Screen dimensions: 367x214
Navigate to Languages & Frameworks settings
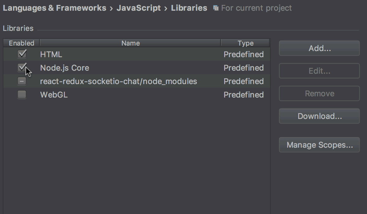pos(54,8)
